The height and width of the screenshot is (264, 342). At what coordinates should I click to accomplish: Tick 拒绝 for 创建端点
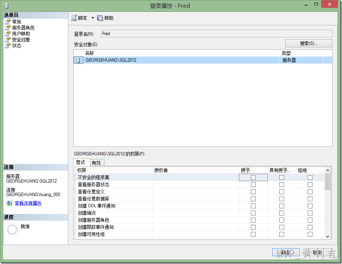(310, 213)
